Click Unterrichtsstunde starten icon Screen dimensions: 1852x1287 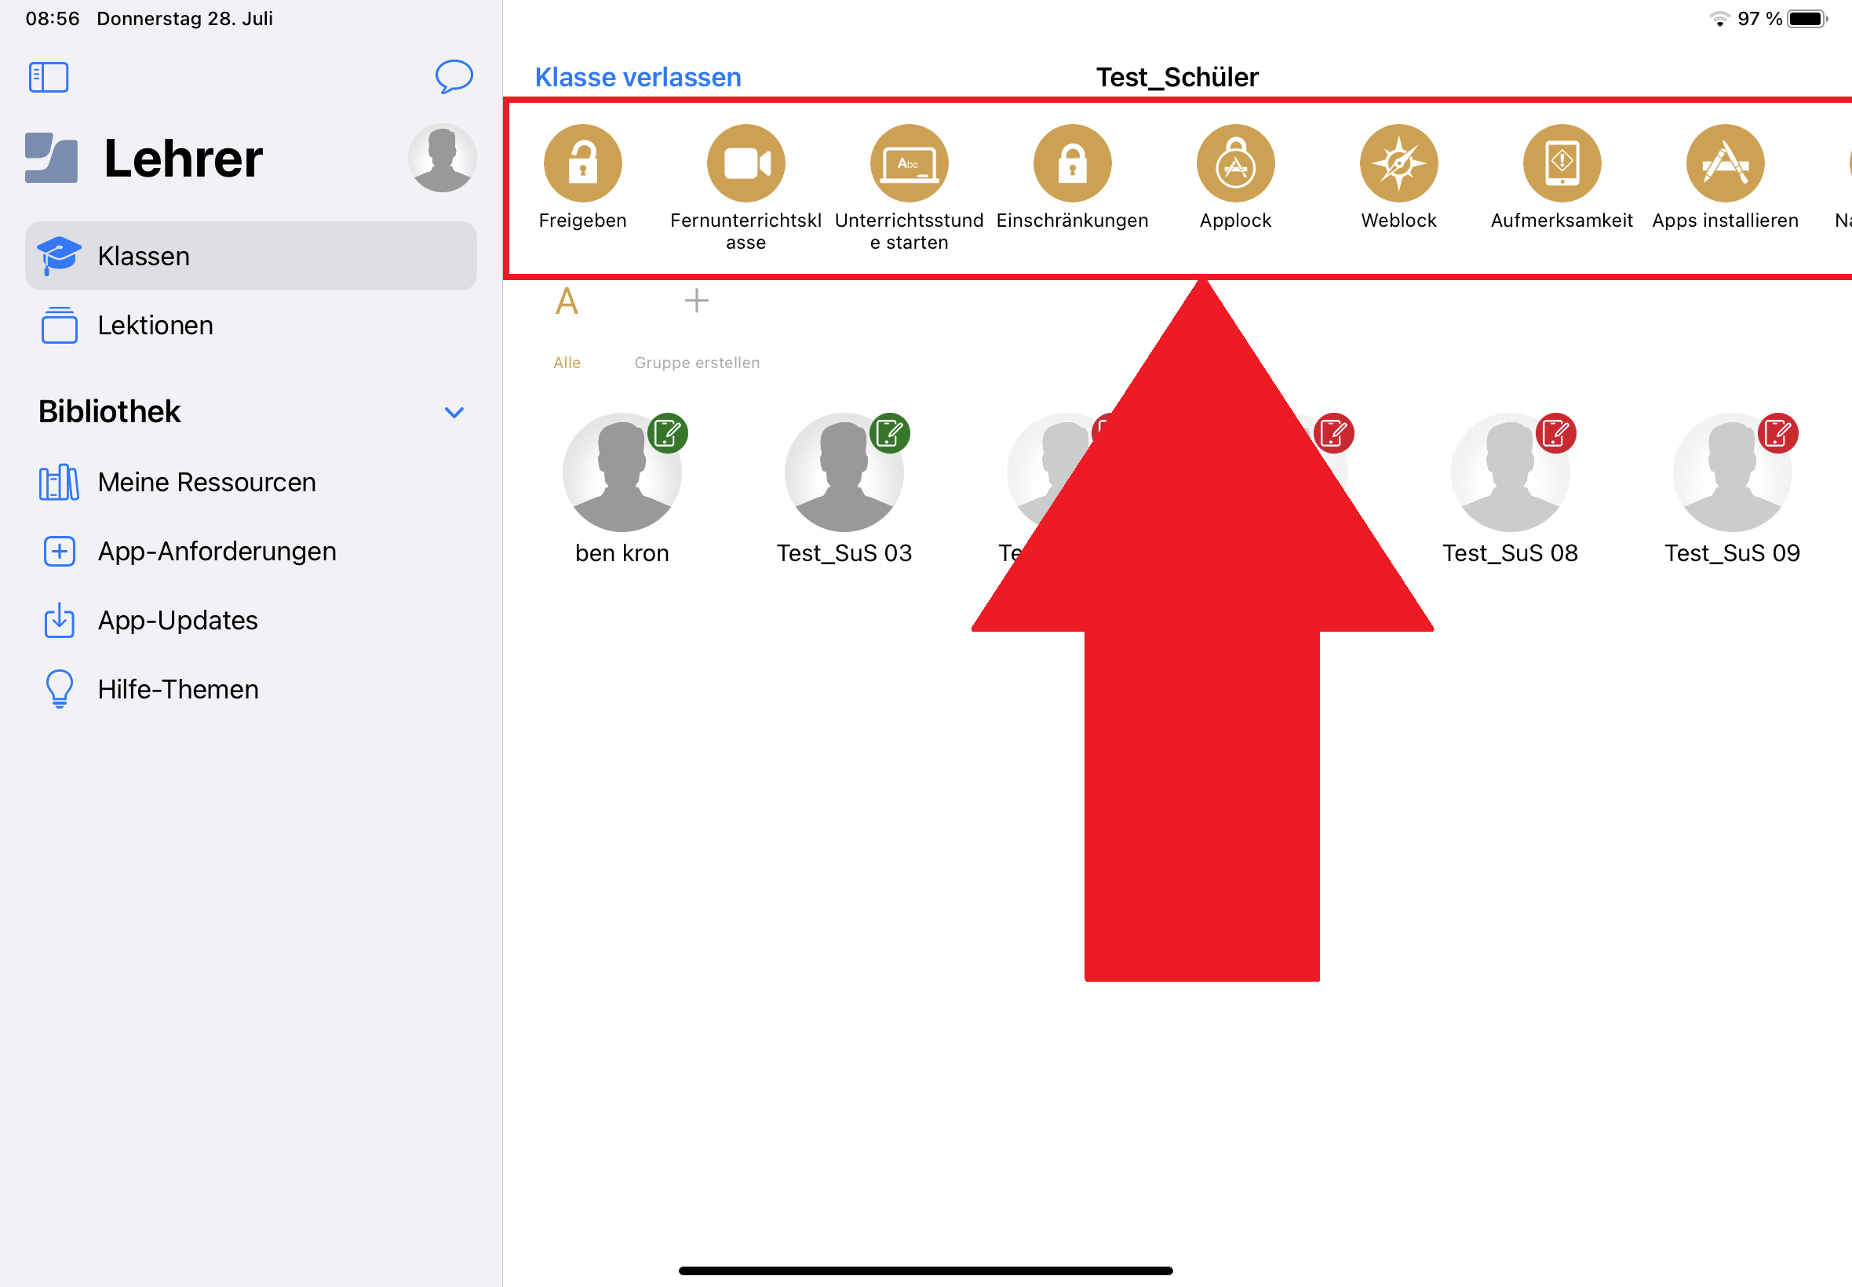tap(910, 163)
